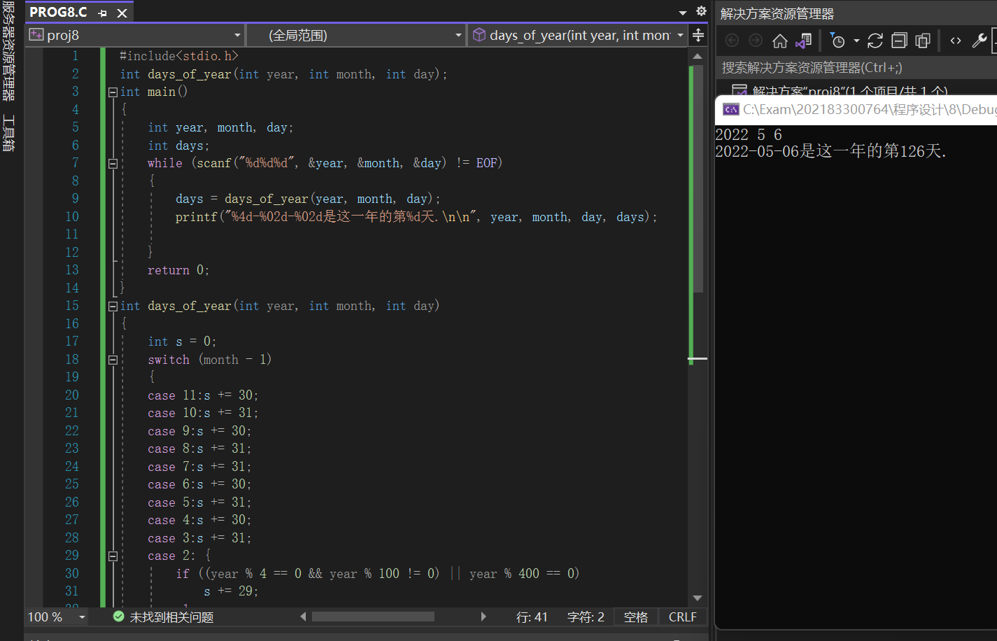This screenshot has width=997, height=641.
Task: Collapse the main() function outline
Action: point(113,92)
